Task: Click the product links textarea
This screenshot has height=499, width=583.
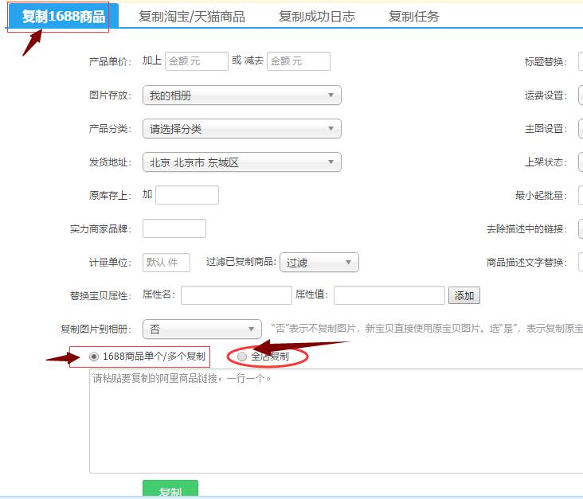Action: tap(335, 422)
